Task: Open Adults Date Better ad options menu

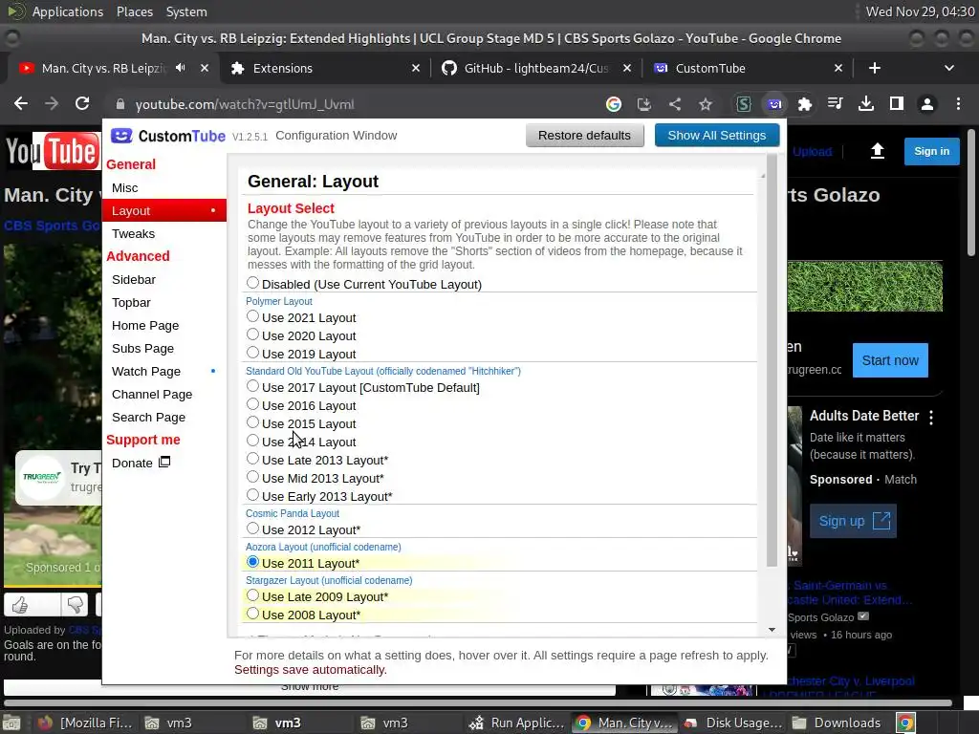Action: click(931, 418)
